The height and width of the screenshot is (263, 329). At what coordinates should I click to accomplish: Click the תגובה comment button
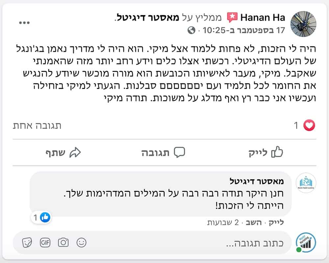click(163, 153)
